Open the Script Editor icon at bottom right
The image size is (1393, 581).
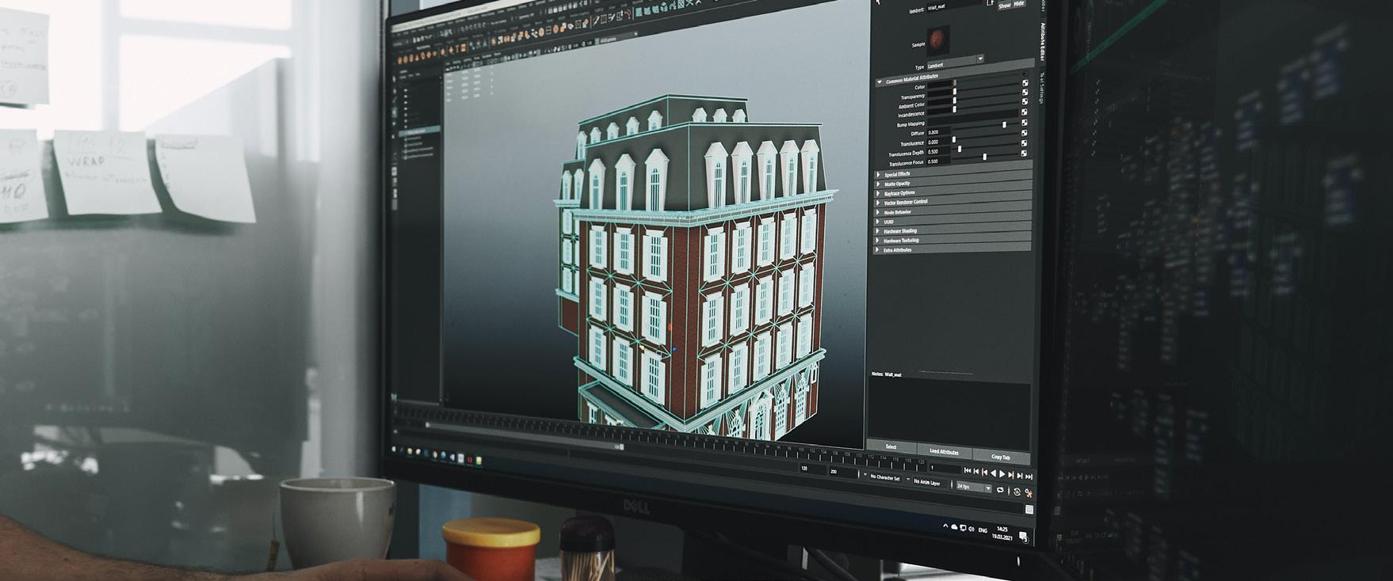pos(1029,509)
